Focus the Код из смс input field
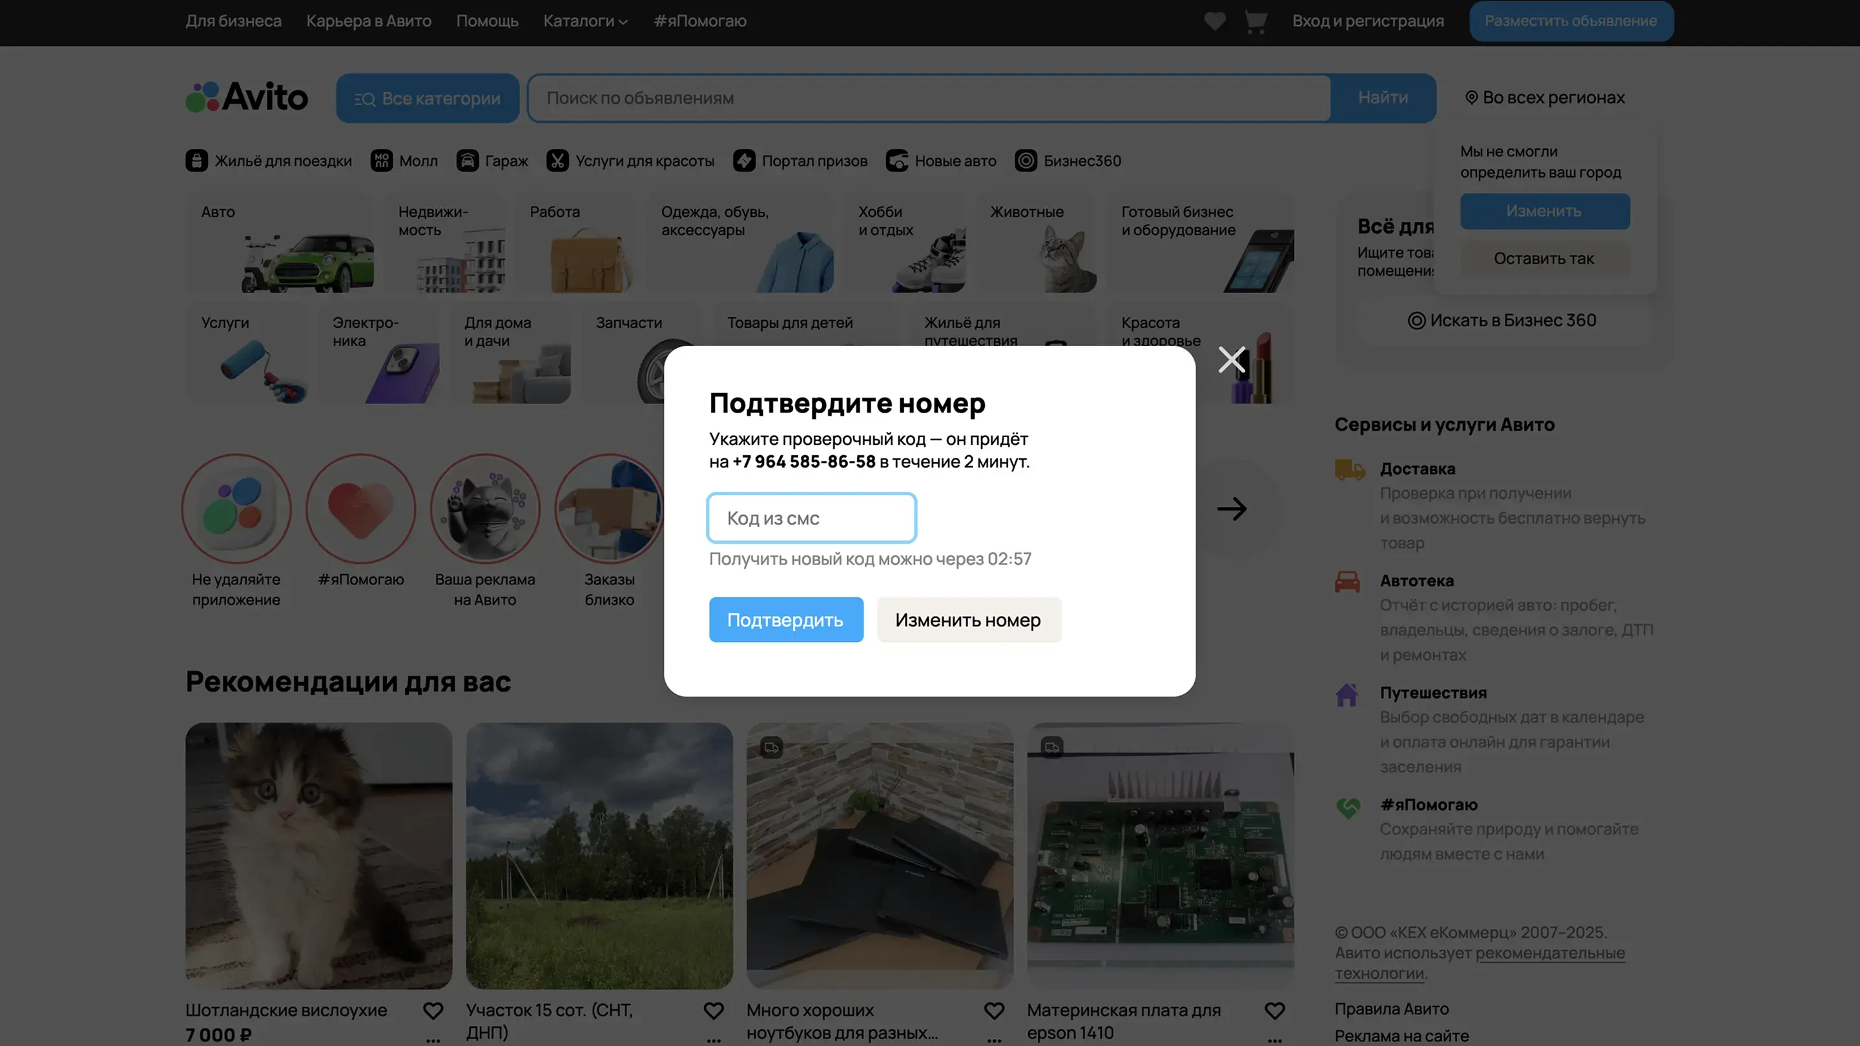The width and height of the screenshot is (1860, 1046). click(812, 518)
